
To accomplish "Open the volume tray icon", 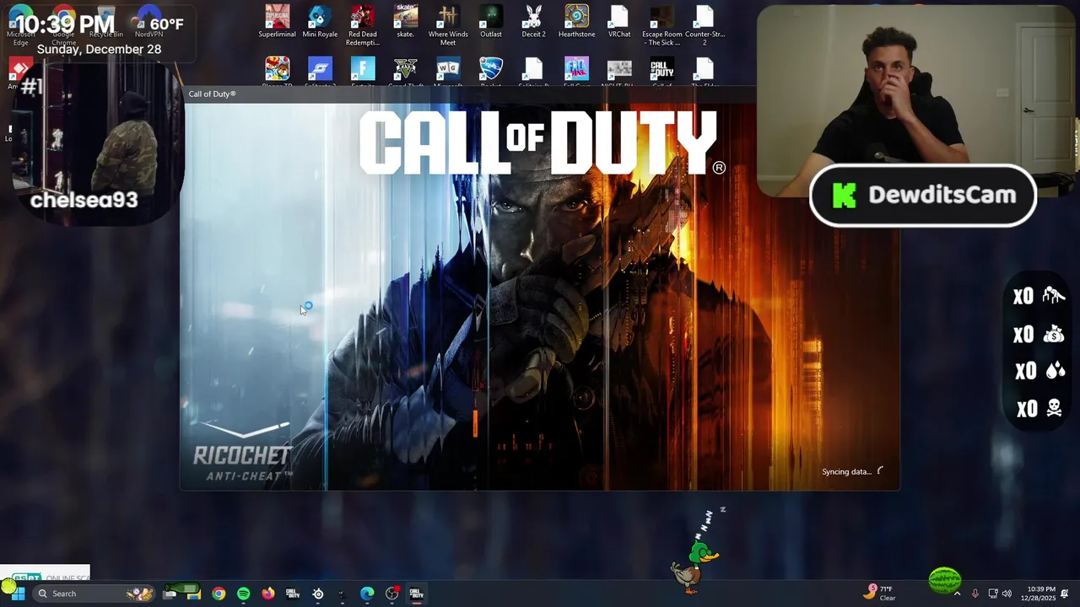I will [1007, 594].
